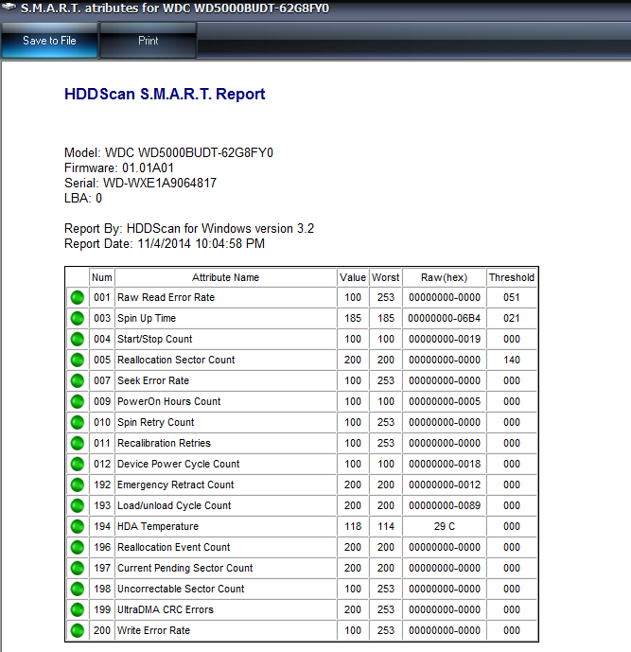The width and height of the screenshot is (631, 652).
Task: Click the Value column header
Action: point(353,277)
